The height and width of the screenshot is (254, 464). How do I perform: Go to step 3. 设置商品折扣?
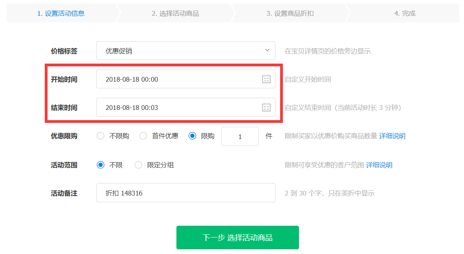pos(290,13)
